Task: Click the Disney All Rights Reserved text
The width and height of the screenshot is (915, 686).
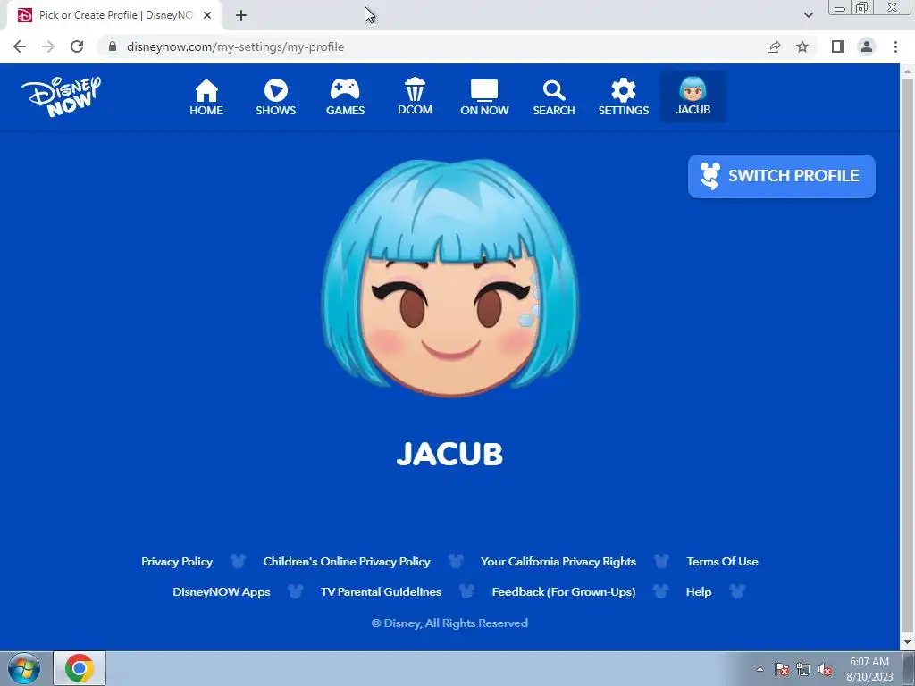Action: (449, 623)
